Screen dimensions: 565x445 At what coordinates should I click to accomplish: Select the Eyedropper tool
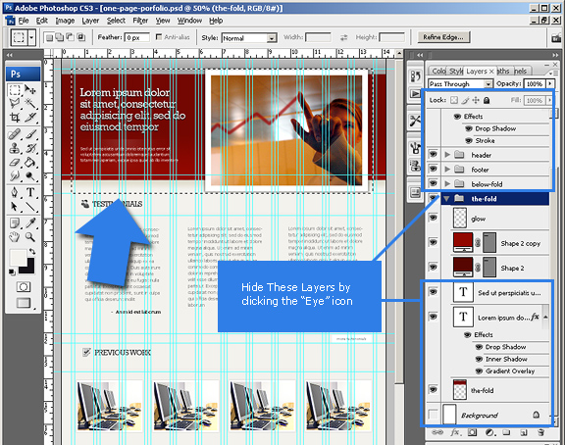pos(30,223)
